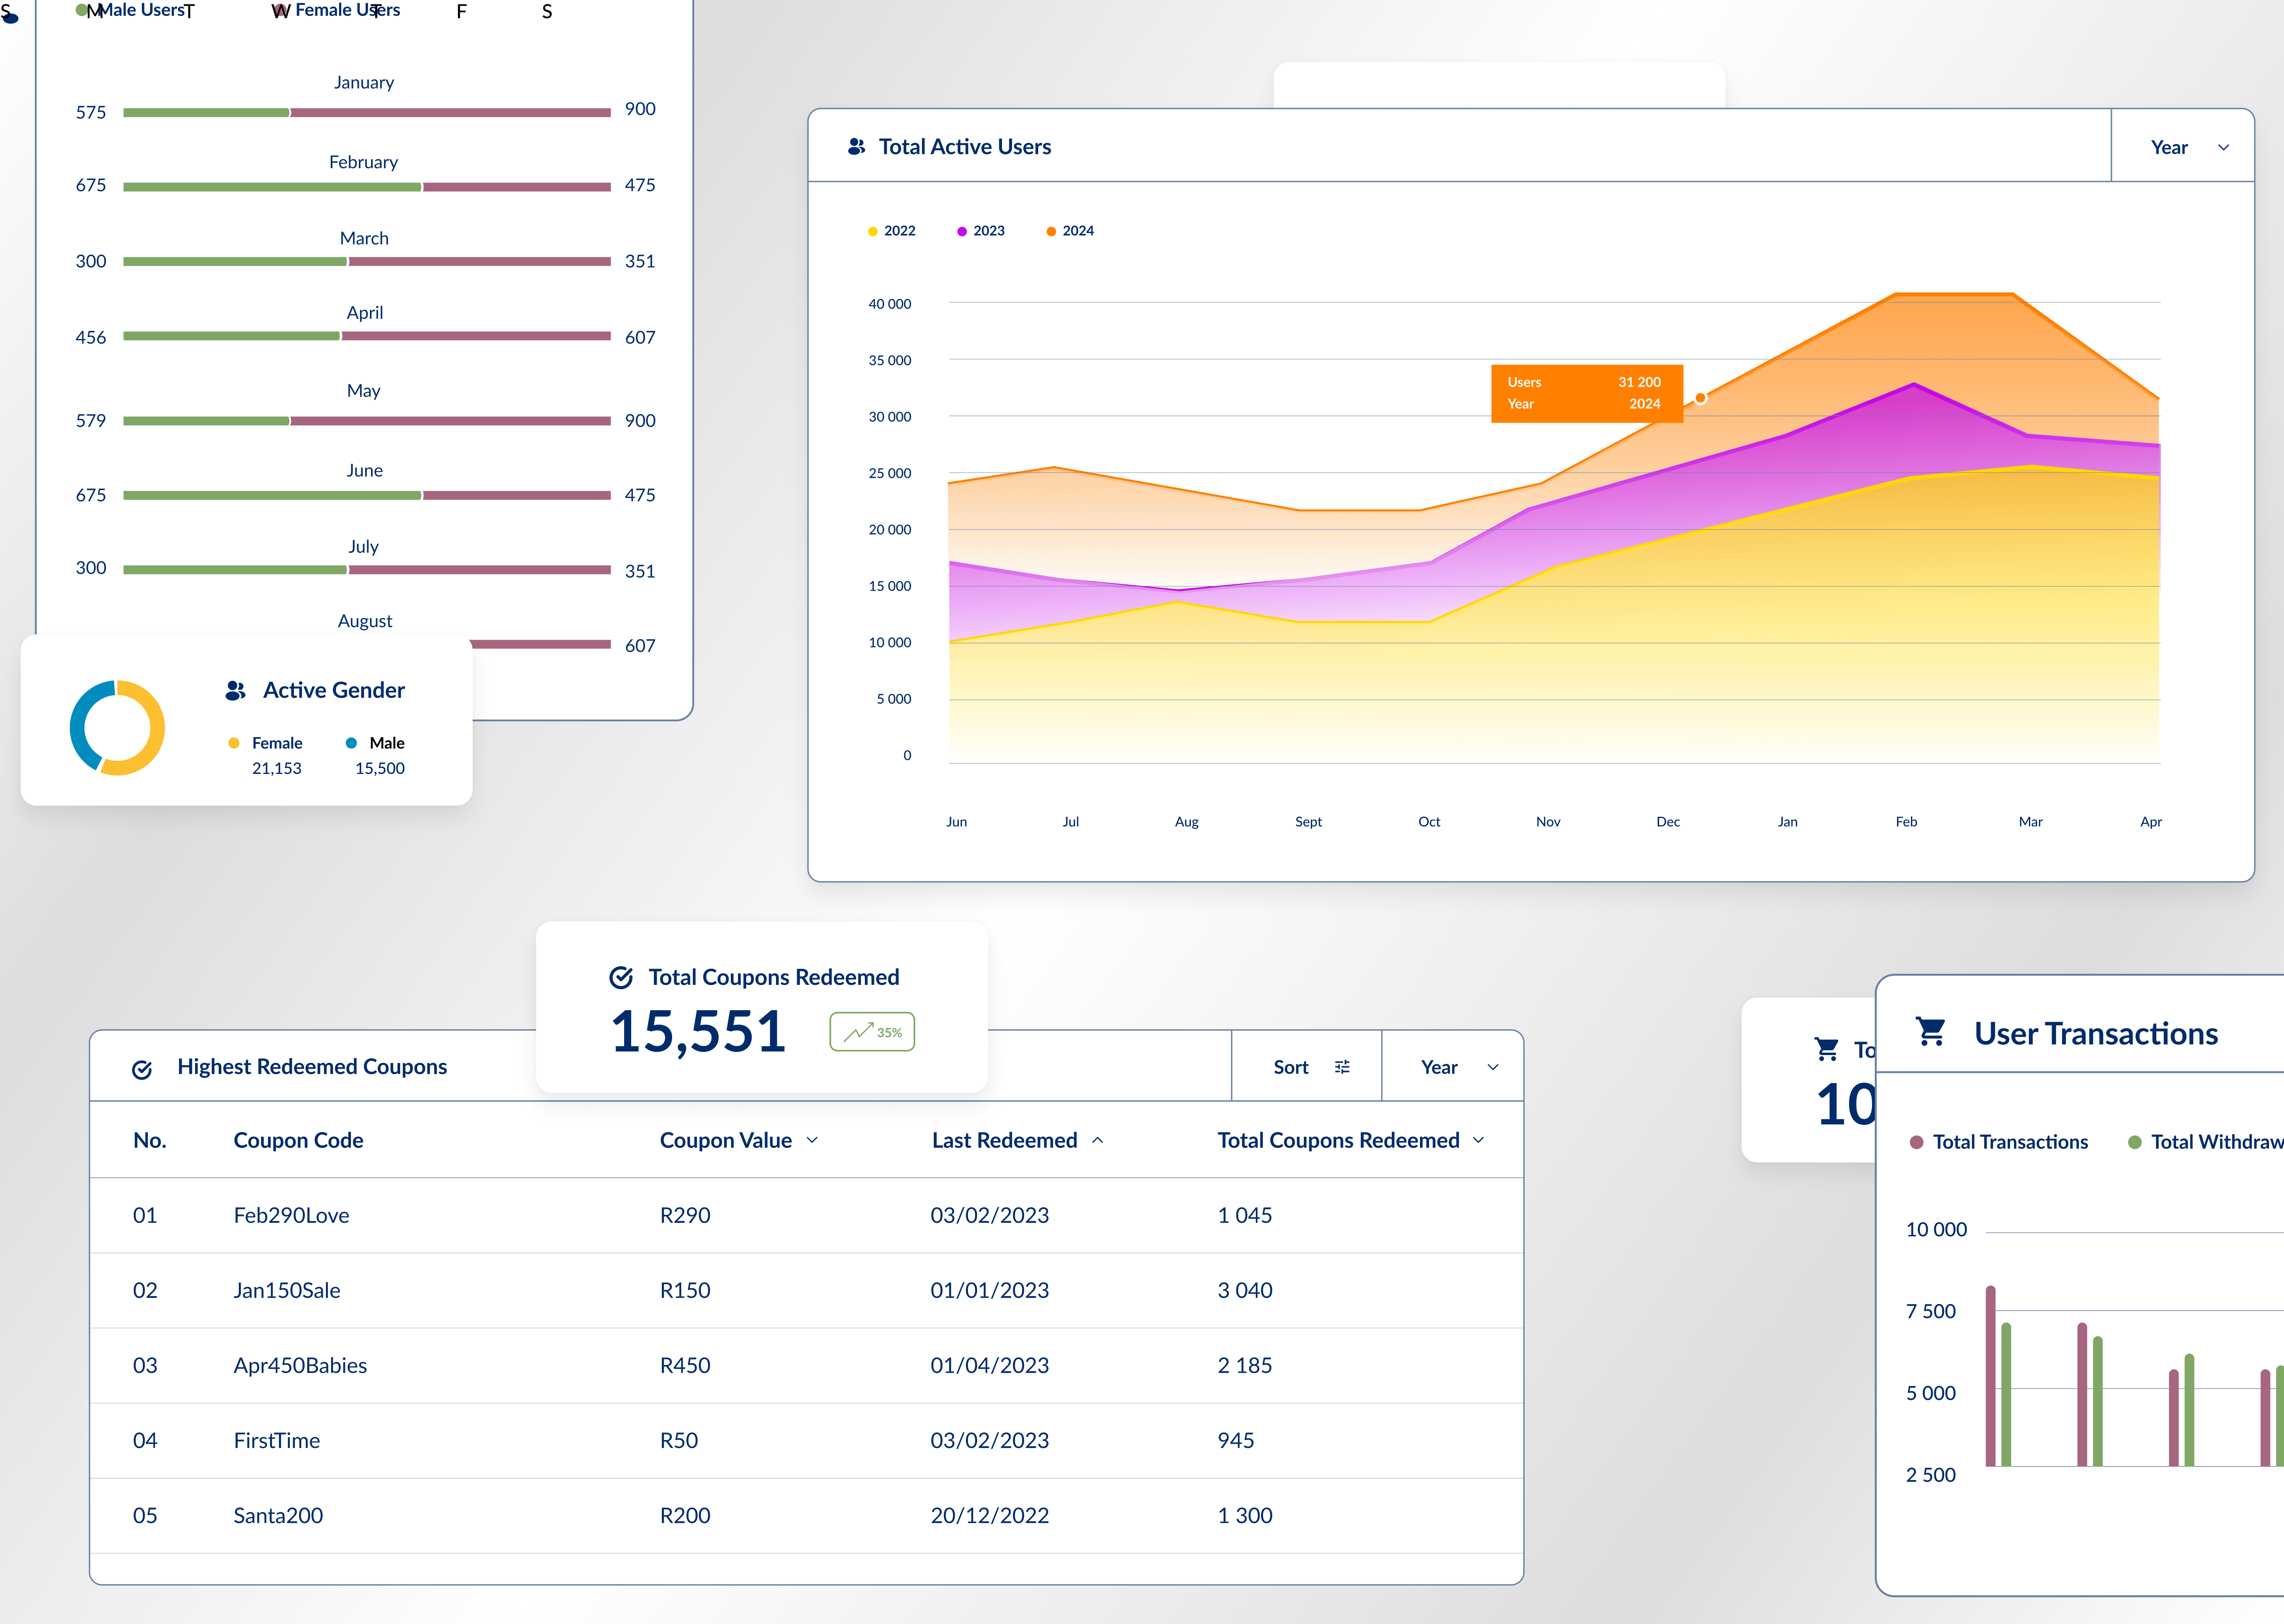Toggle the 2024 series legend dot
The height and width of the screenshot is (1624, 2284).
tap(1051, 231)
